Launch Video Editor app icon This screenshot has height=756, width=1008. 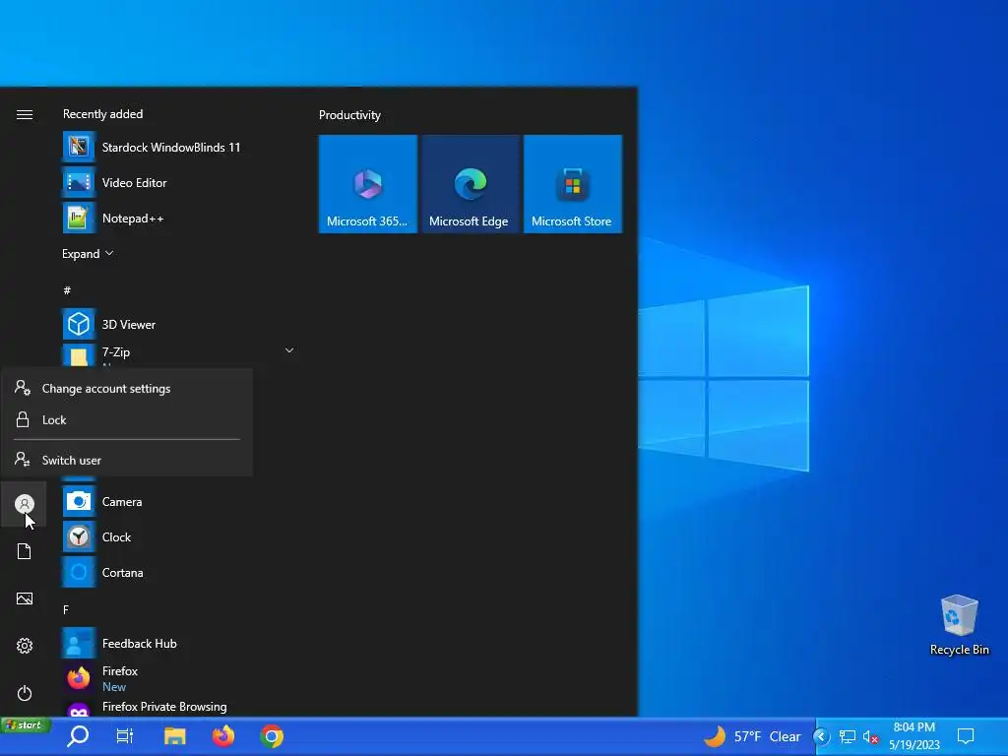point(79,182)
